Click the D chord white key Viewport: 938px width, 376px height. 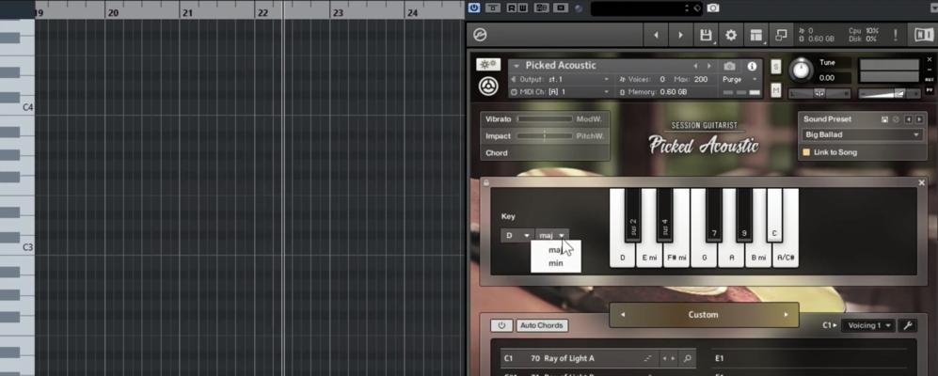tap(622, 257)
